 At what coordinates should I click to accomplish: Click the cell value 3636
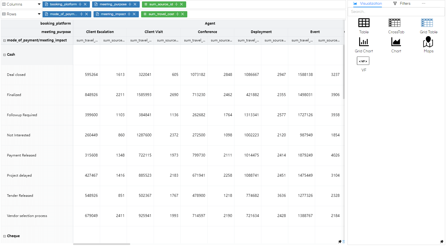coord(281,196)
